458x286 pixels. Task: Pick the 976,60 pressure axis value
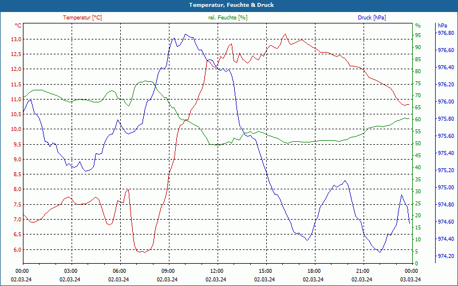pos(446,50)
